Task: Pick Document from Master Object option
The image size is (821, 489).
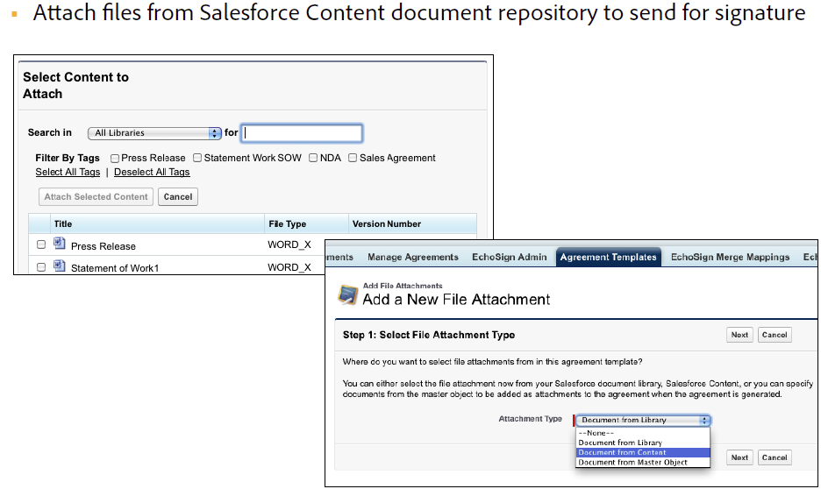Action: click(632, 463)
